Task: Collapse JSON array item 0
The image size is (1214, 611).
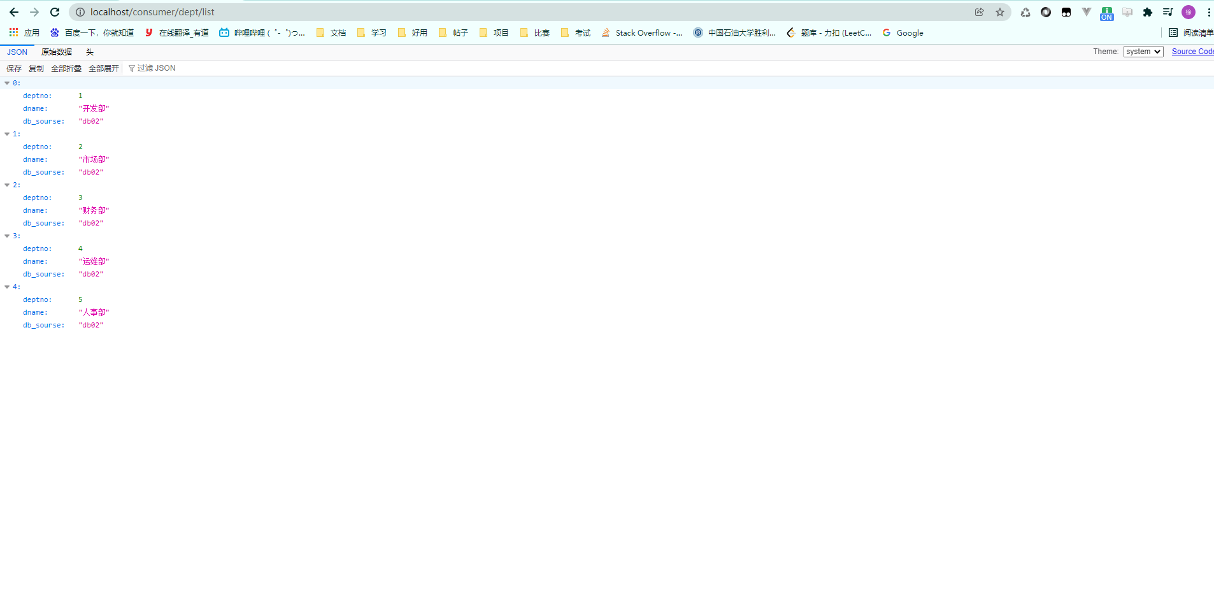Action: 7,83
